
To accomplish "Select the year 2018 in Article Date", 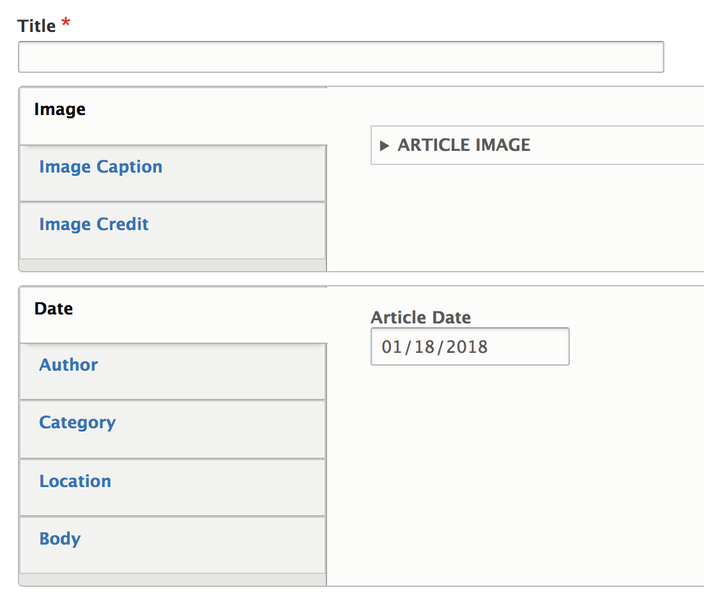I will point(467,347).
